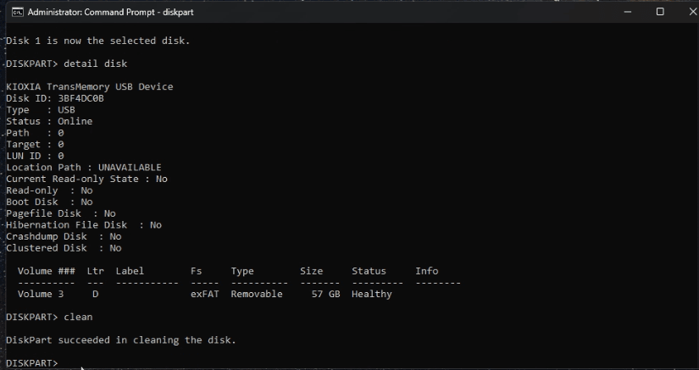This screenshot has width=699, height=370.
Task: Click the 'Info' column header
Action: click(x=426, y=271)
